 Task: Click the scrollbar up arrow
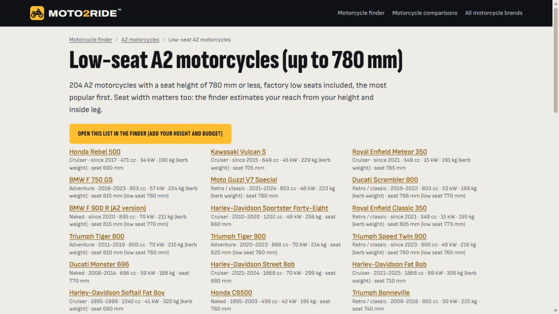pyautogui.click(x=555, y=3)
